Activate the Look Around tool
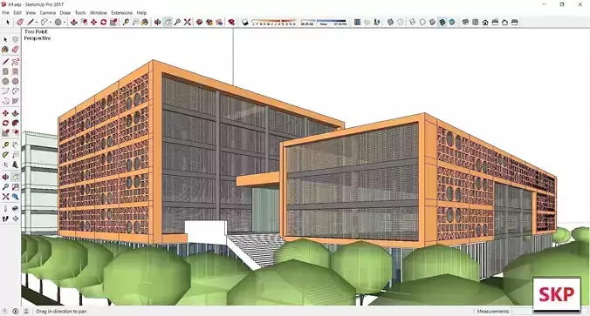This screenshot has width=590, height=316. tap(15, 208)
